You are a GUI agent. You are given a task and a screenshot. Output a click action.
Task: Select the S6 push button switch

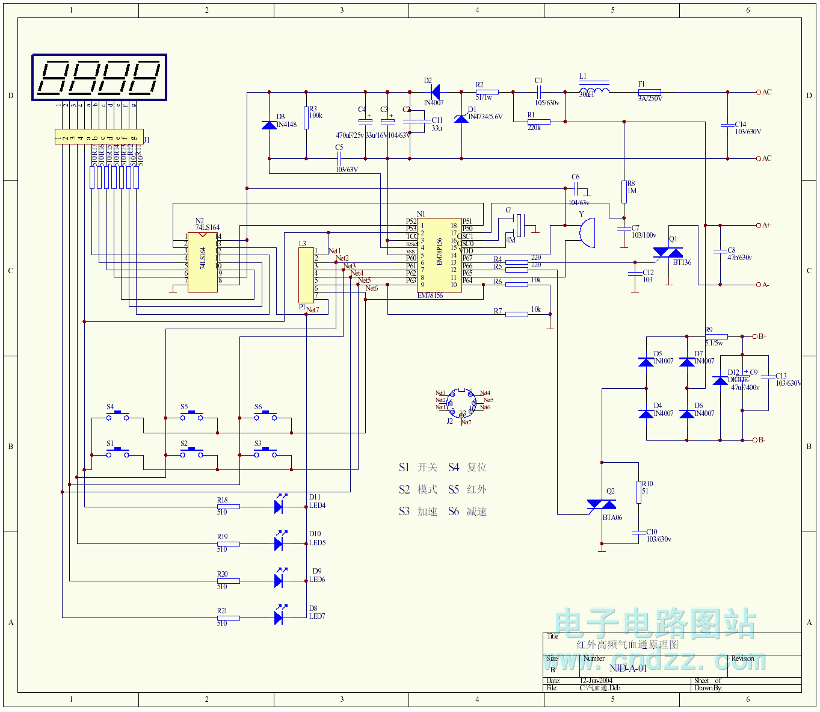tap(265, 415)
